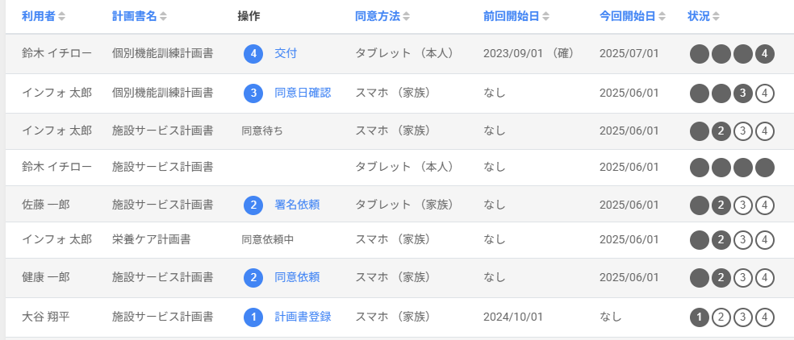Click the blue step 3 badge beside 同意日確認
This screenshot has height=340, width=794.
click(x=253, y=93)
